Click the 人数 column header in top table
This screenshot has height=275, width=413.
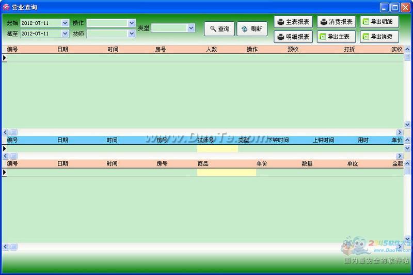point(211,50)
